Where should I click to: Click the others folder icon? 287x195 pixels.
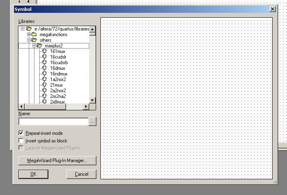coord(34,40)
